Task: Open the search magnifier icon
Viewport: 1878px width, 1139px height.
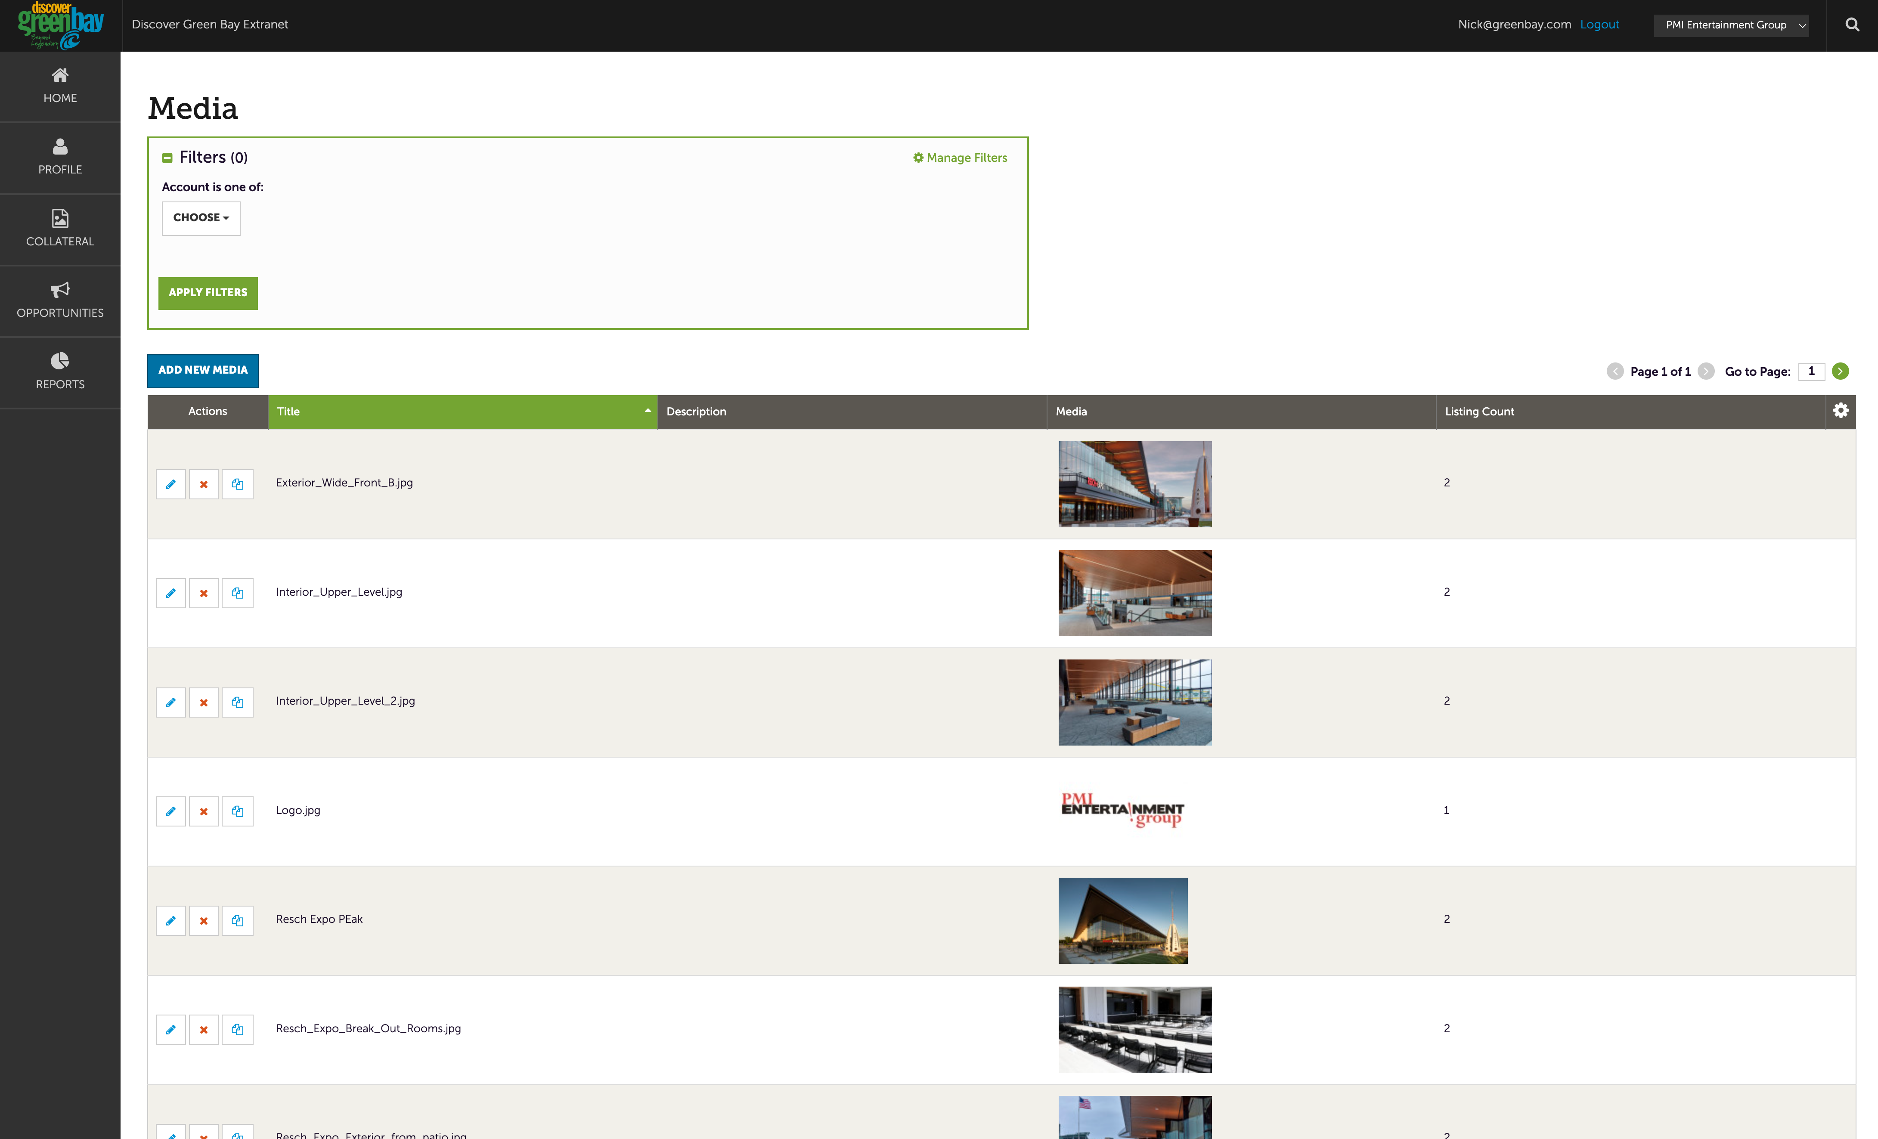Action: tap(1852, 25)
